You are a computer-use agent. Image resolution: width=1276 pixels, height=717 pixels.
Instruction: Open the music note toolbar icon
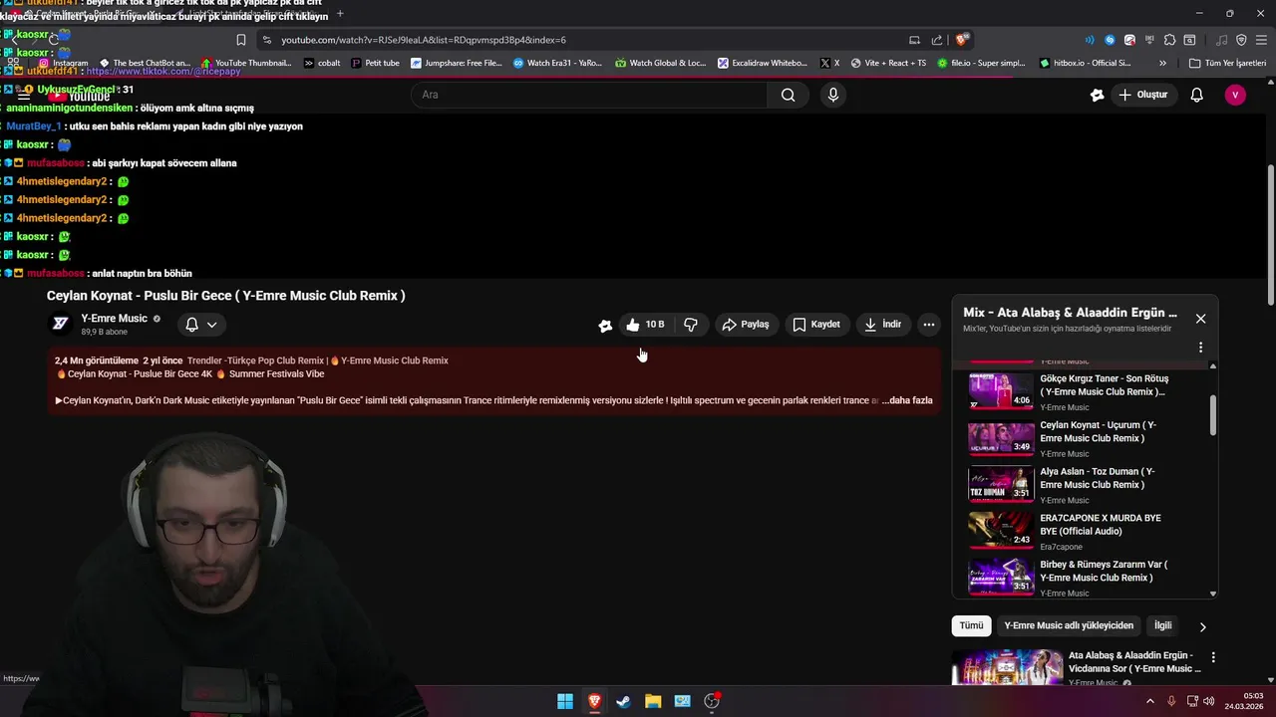pyautogui.click(x=1222, y=40)
